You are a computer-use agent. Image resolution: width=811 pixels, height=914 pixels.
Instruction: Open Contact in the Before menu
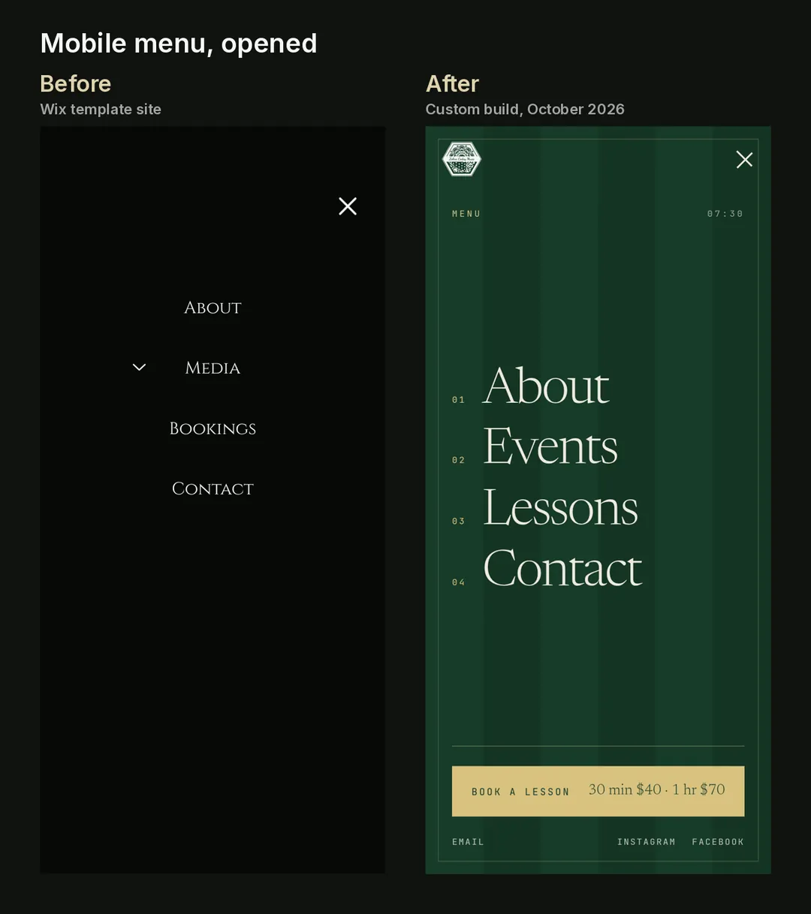coord(213,489)
